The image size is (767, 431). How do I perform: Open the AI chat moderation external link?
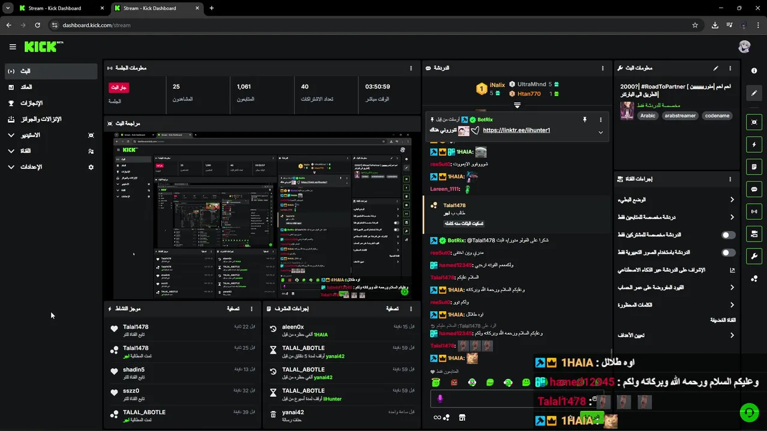point(732,270)
